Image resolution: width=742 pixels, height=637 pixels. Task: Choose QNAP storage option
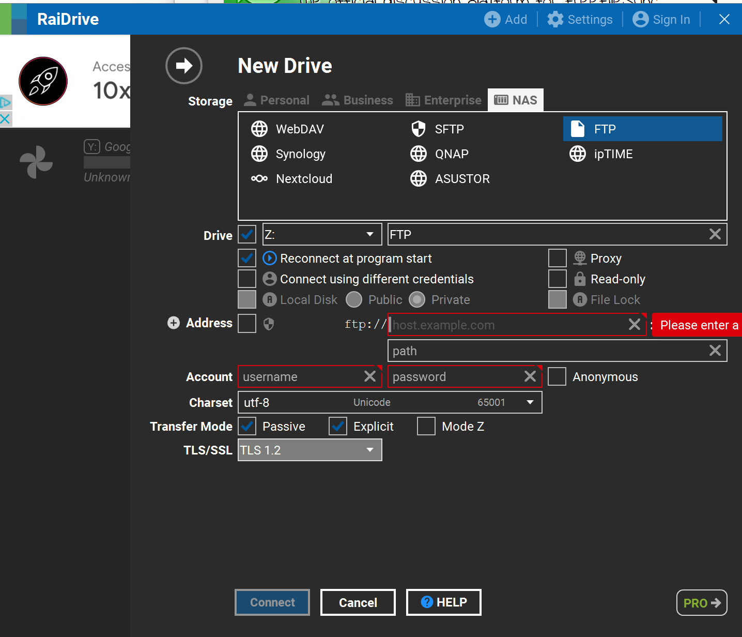coord(439,154)
